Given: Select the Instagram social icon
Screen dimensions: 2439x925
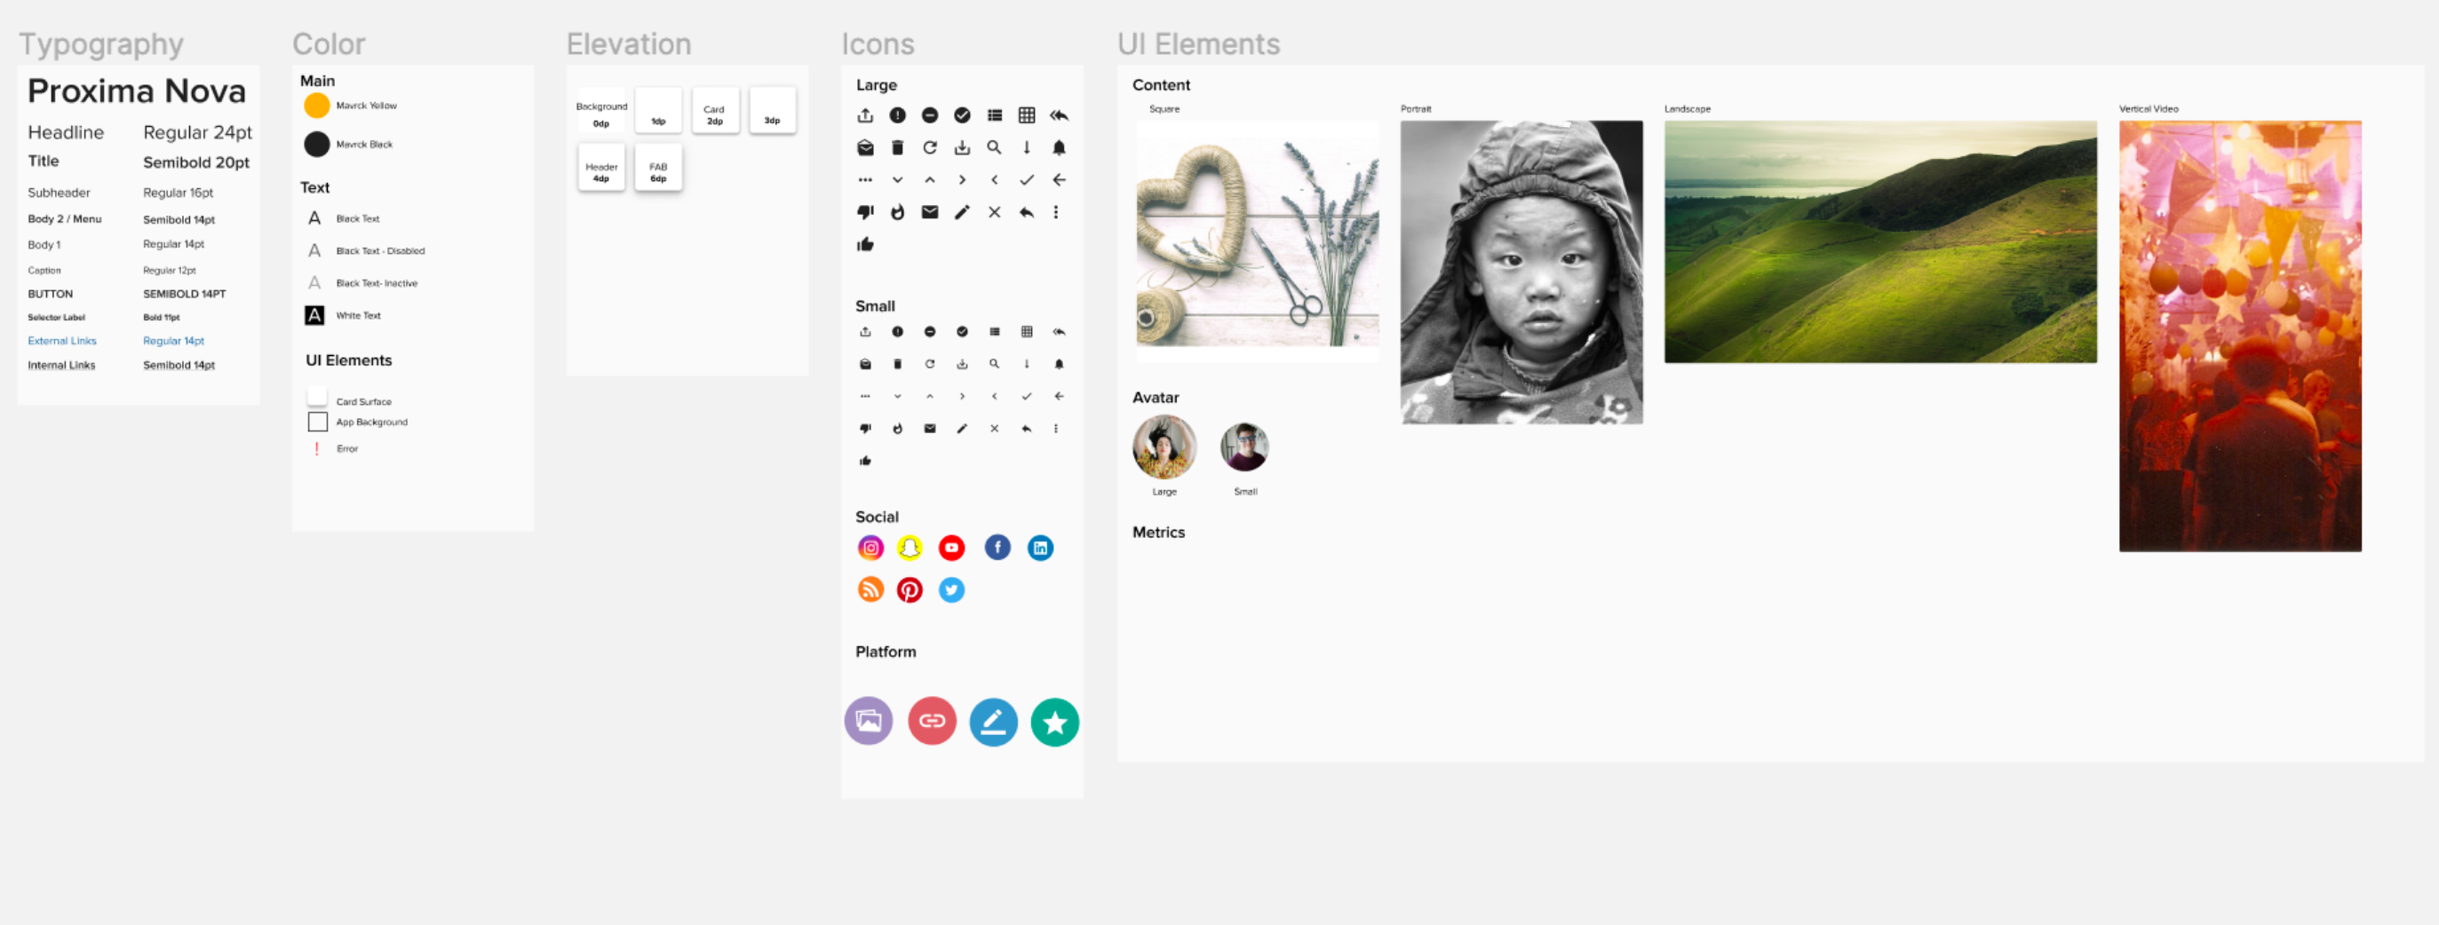Looking at the screenshot, I should pos(870,547).
